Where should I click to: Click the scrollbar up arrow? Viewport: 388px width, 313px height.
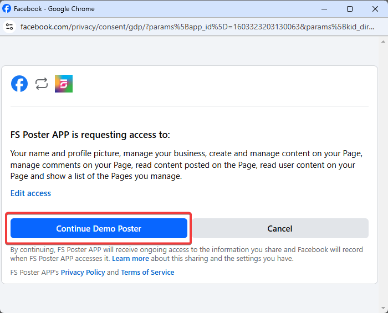coord(383,42)
